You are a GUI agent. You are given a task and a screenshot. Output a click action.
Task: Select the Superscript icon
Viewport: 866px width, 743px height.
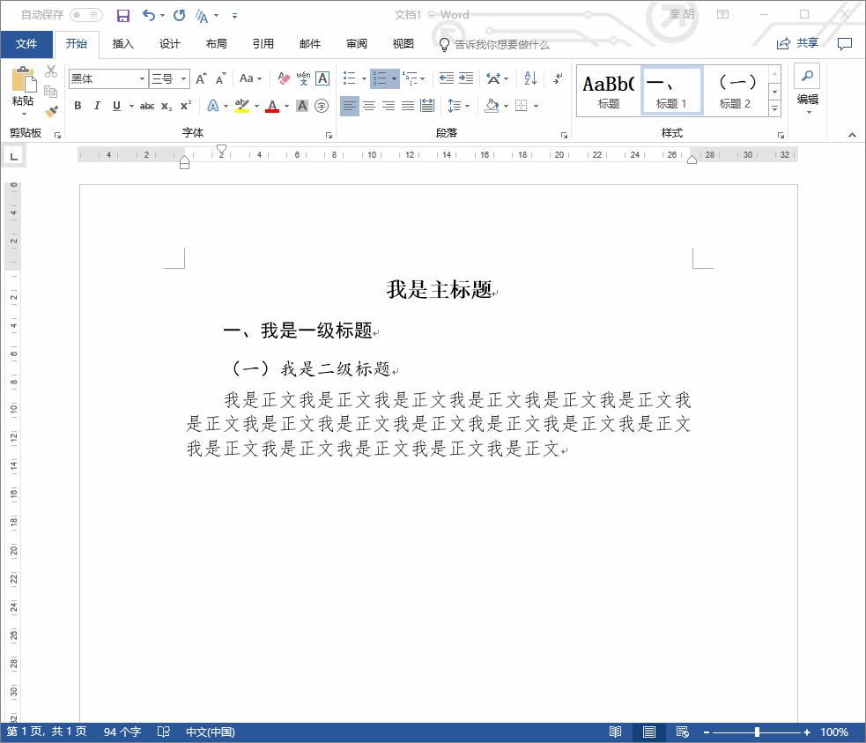[184, 106]
